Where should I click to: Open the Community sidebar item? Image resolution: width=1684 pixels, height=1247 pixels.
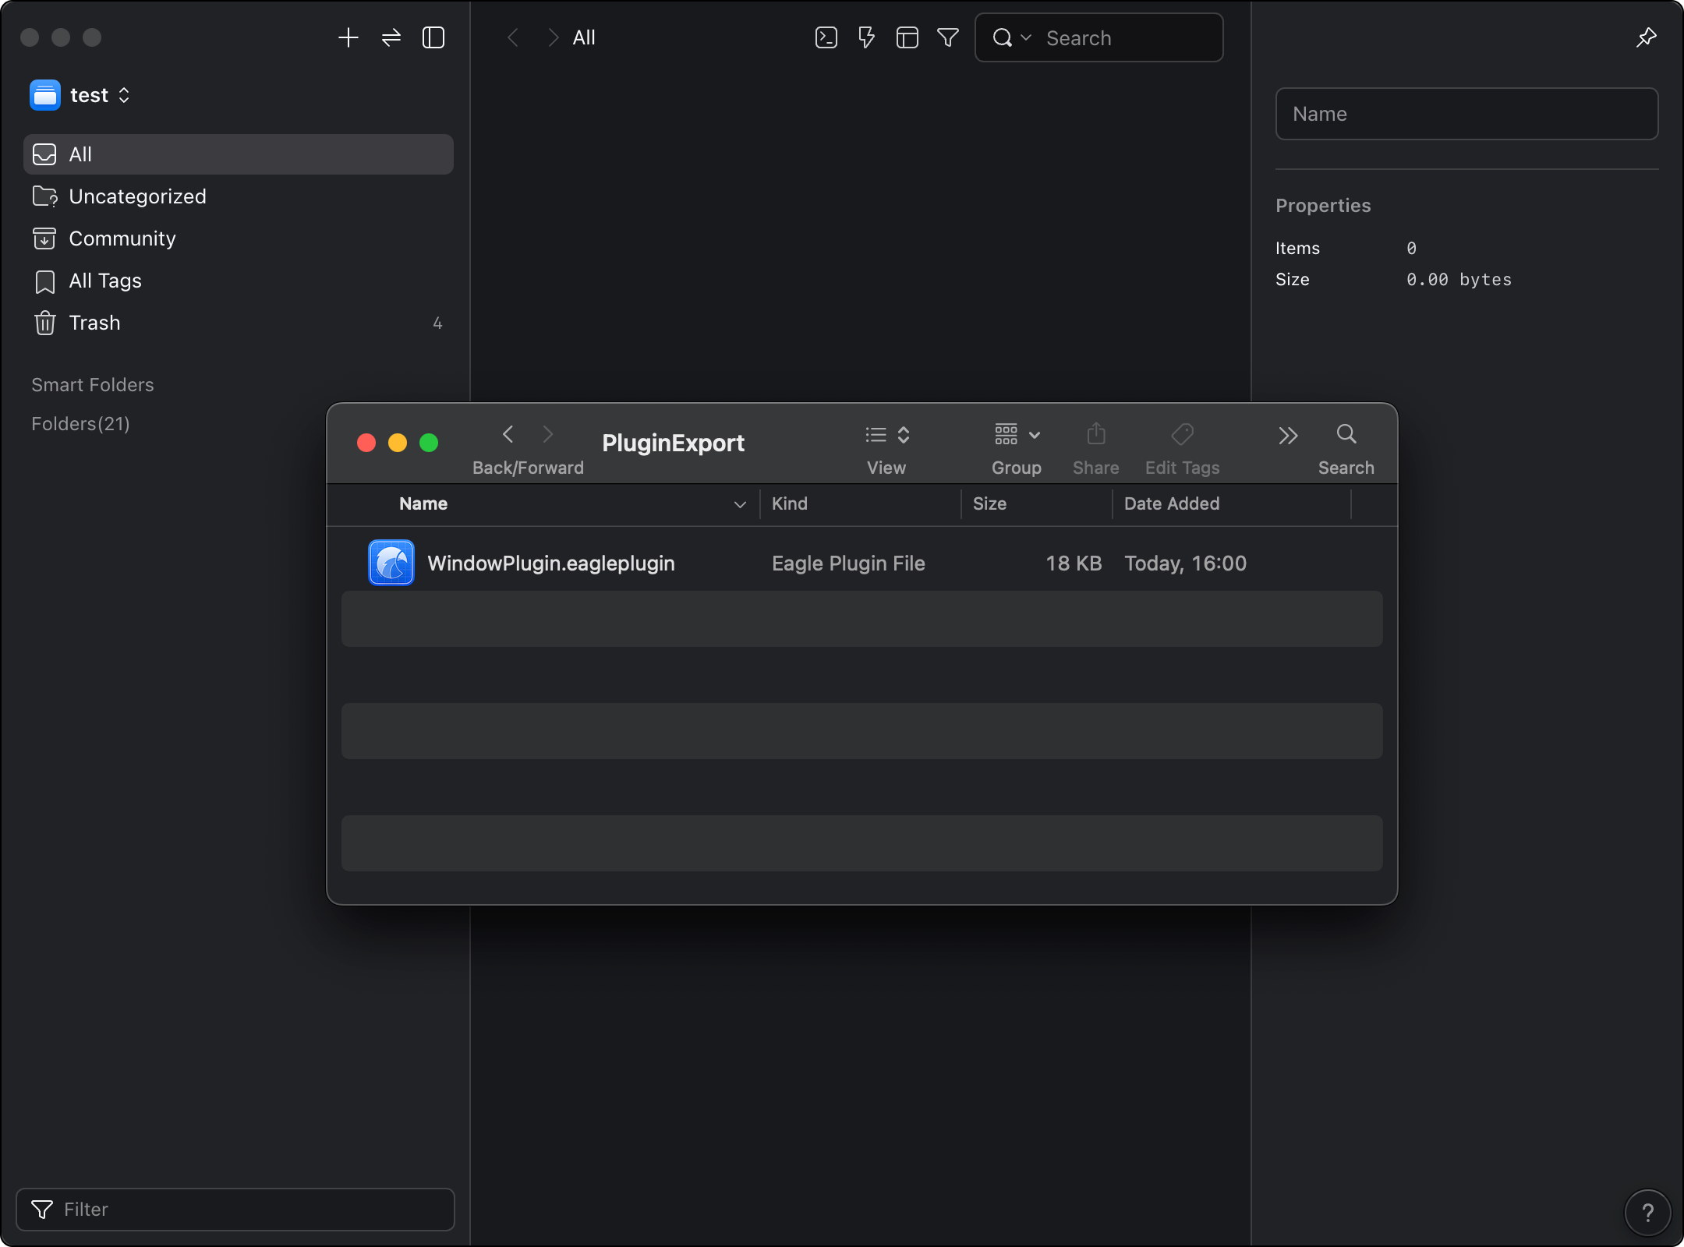pos(122,238)
